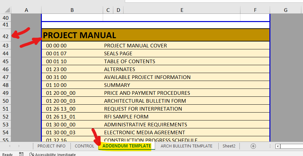The width and height of the screenshot is (303, 156).
Task: Select column G header
Action: [x=286, y=10]
